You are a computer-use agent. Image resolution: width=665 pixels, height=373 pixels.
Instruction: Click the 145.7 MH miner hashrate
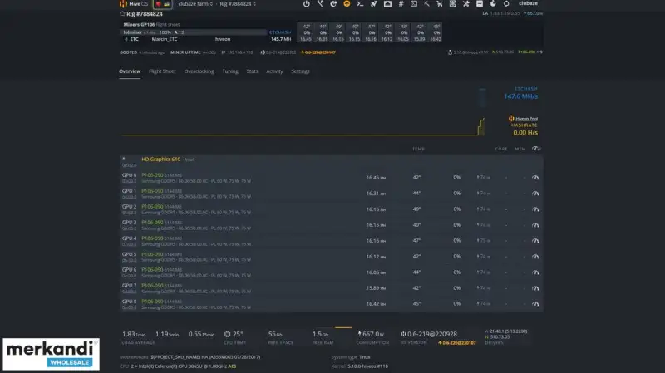click(x=281, y=39)
